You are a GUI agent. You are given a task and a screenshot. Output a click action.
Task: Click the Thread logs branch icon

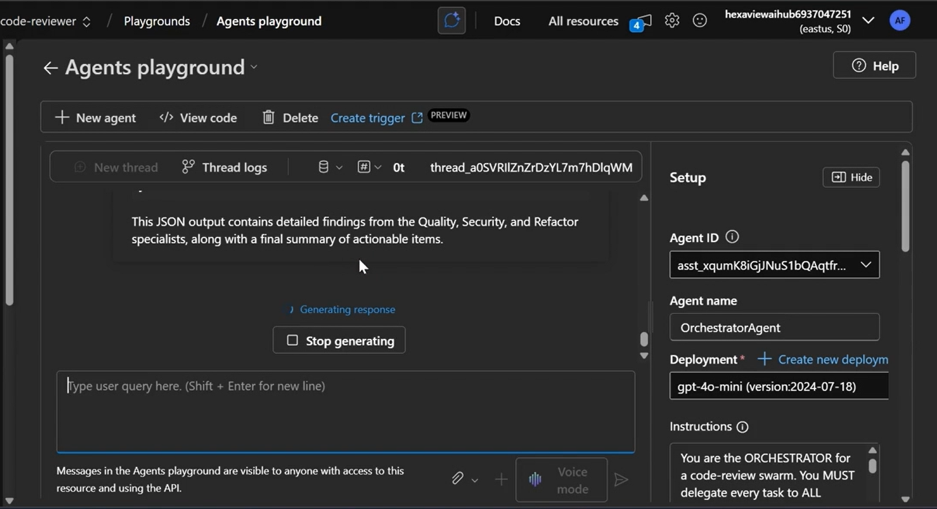[x=188, y=167]
